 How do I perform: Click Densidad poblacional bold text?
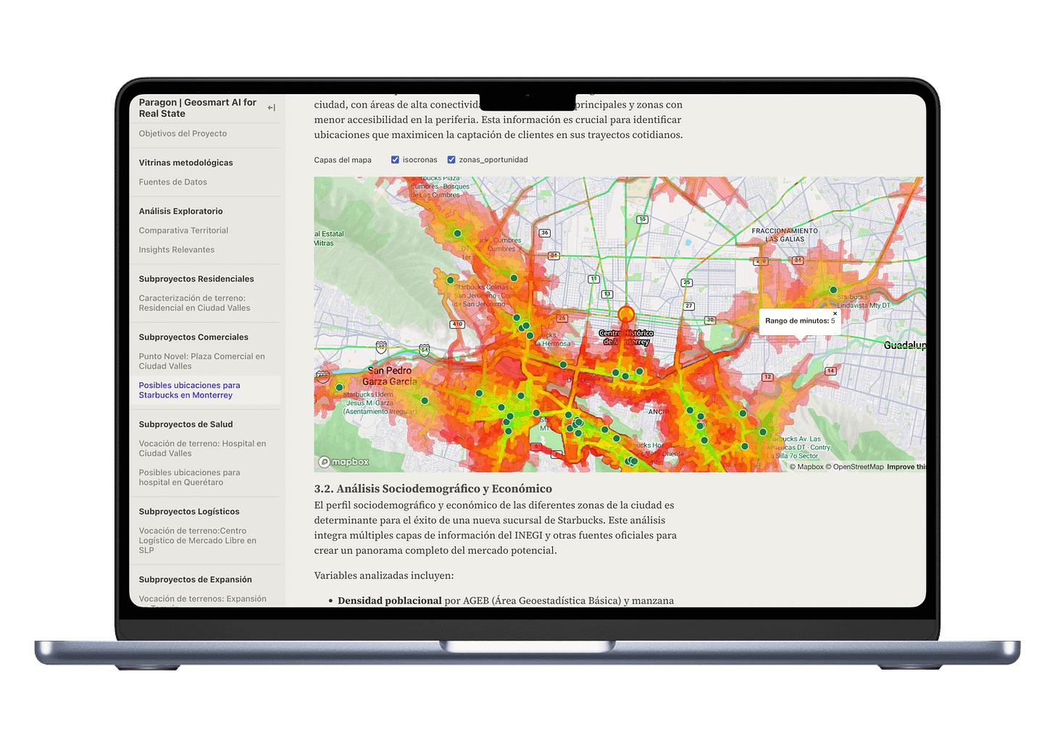(390, 600)
